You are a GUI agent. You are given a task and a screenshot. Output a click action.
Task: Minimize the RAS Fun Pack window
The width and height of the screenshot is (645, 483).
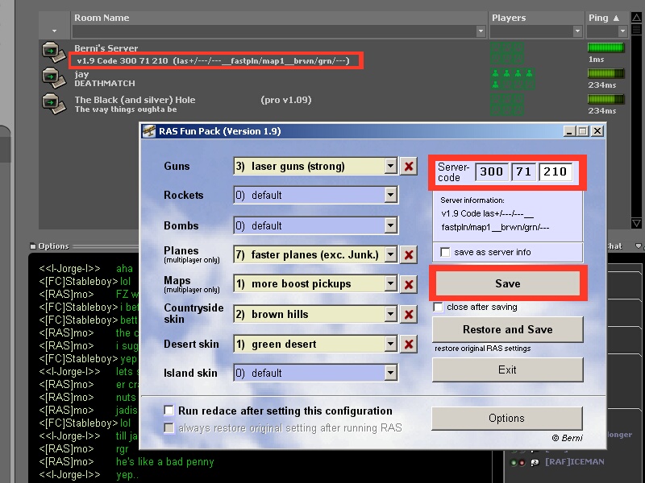pyautogui.click(x=569, y=131)
